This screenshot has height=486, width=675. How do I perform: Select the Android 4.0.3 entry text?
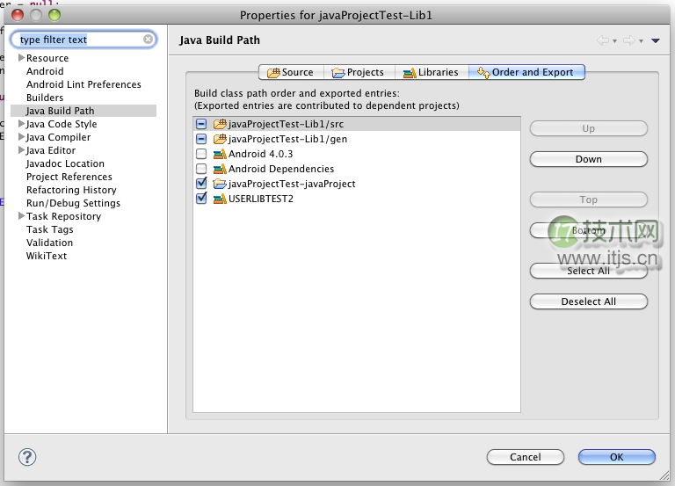pyautogui.click(x=260, y=154)
